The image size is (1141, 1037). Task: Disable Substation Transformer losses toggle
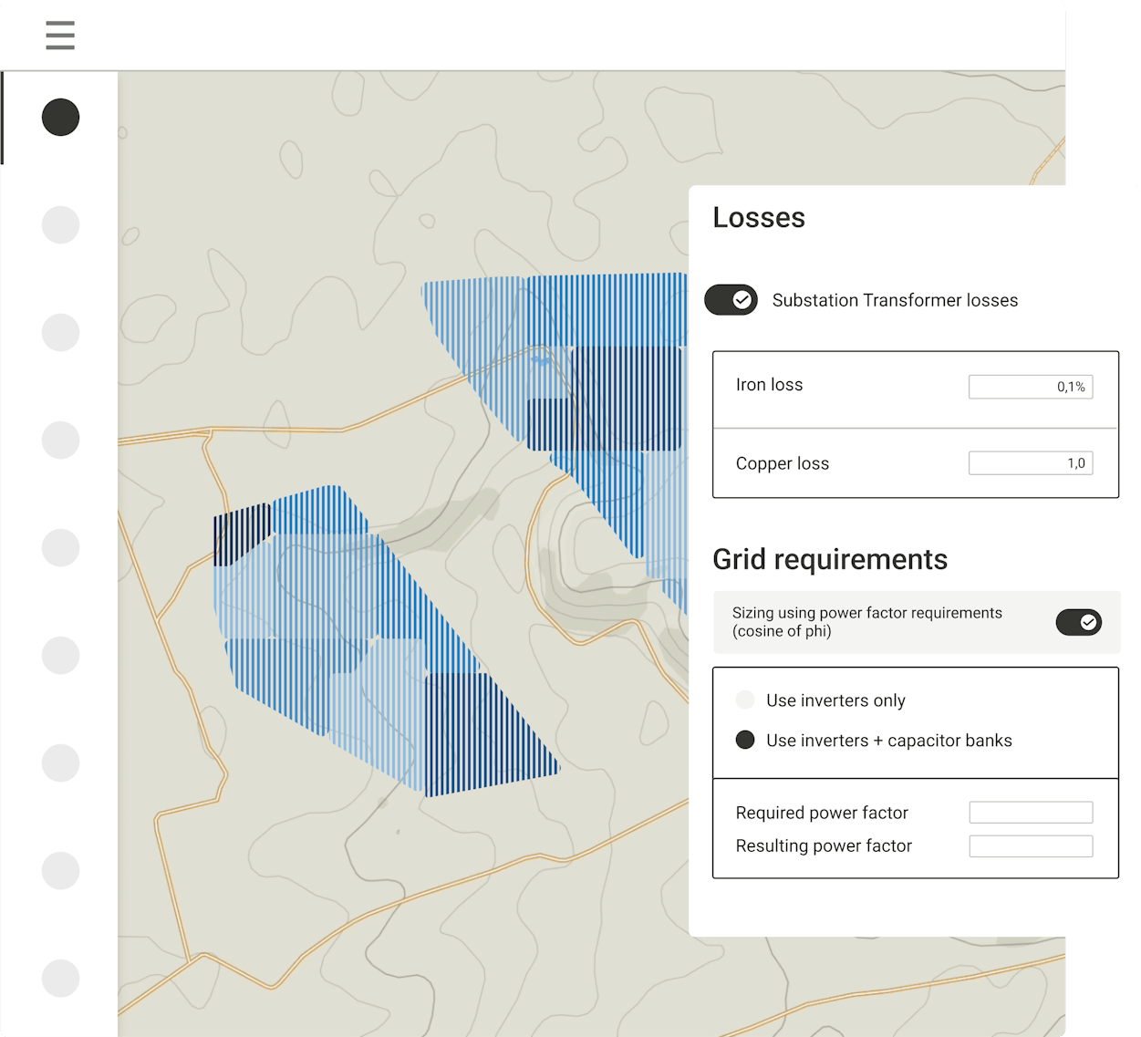click(731, 300)
